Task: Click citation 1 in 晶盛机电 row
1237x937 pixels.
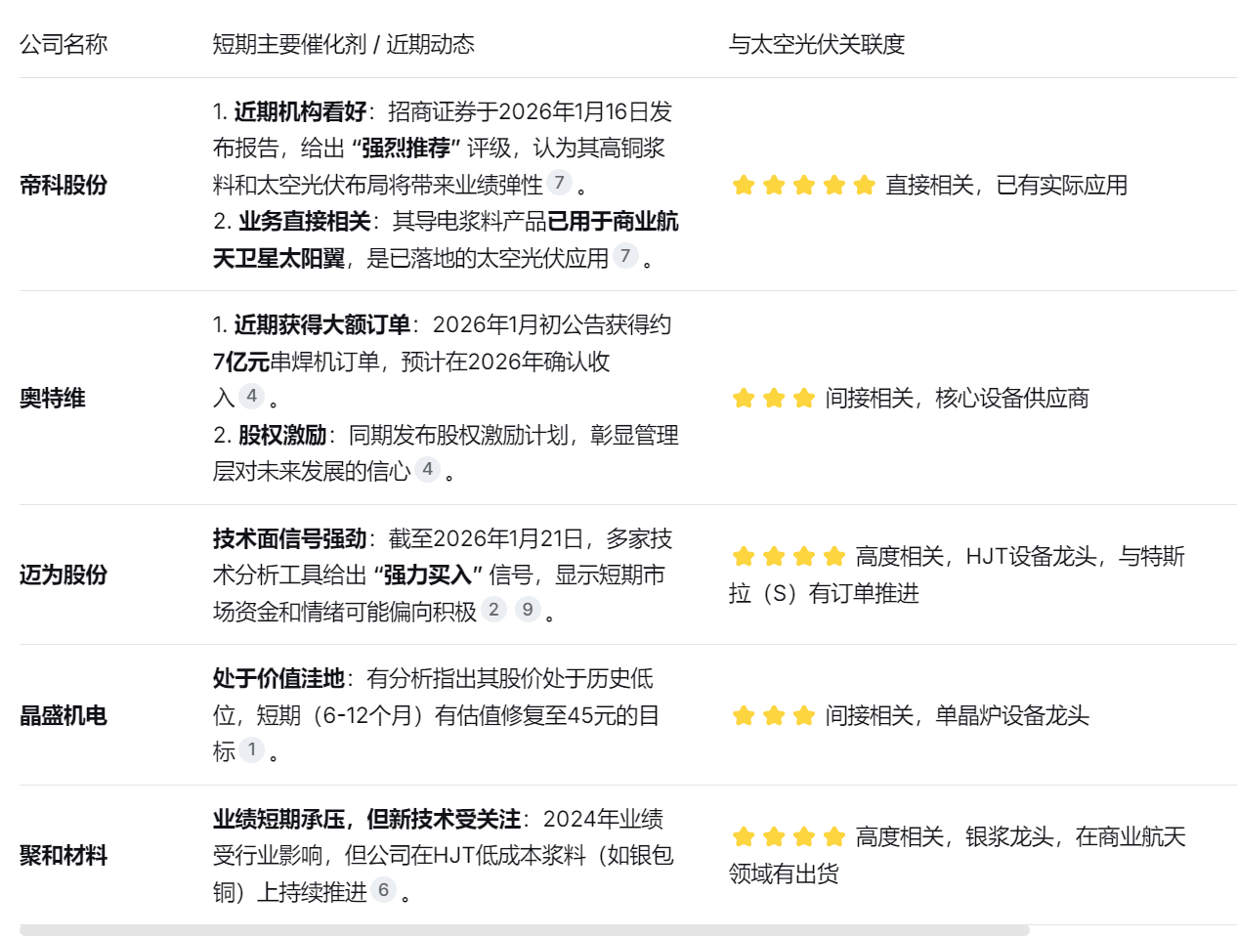Action: click(251, 749)
